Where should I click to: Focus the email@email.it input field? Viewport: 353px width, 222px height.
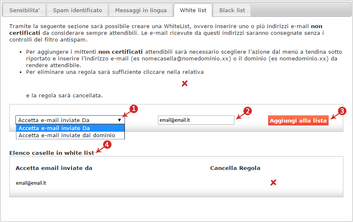(x=196, y=120)
